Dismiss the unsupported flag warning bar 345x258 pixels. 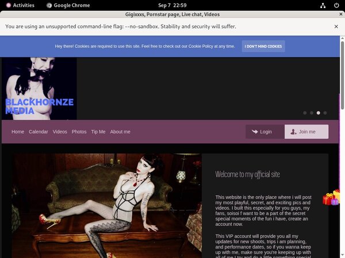coord(336,26)
